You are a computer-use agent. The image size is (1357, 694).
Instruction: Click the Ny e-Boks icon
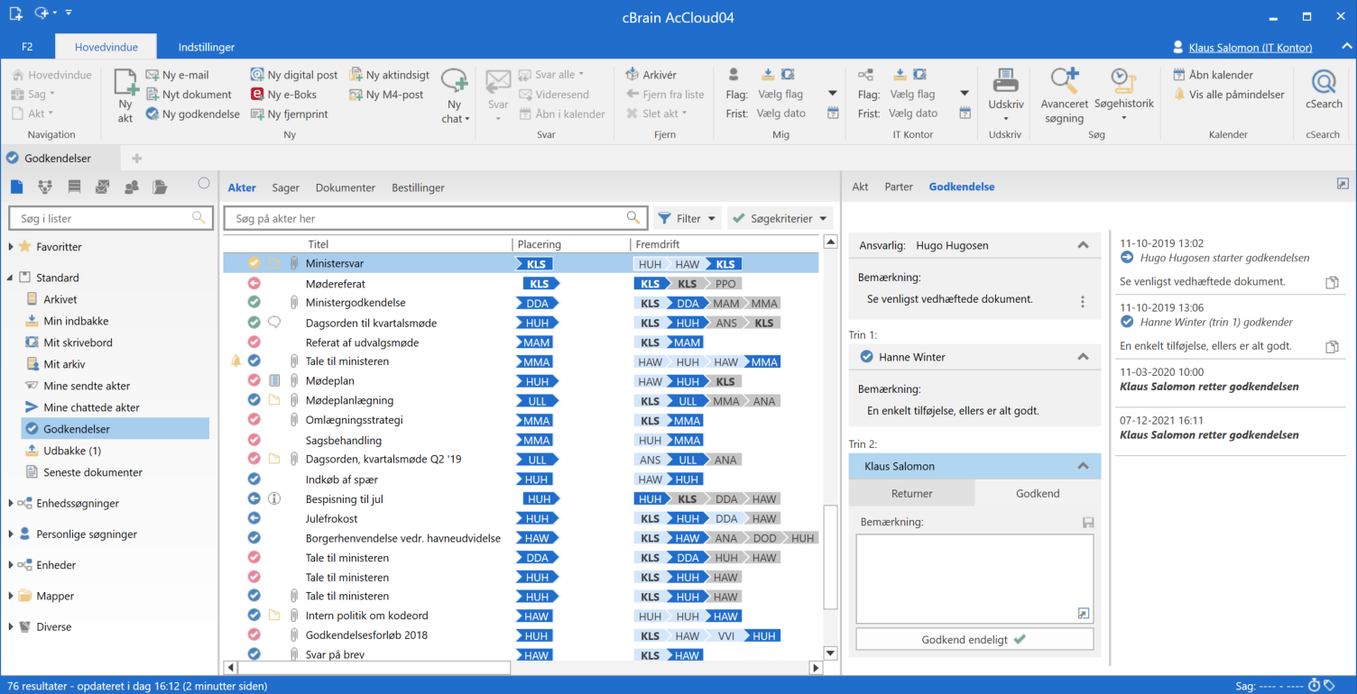point(257,95)
